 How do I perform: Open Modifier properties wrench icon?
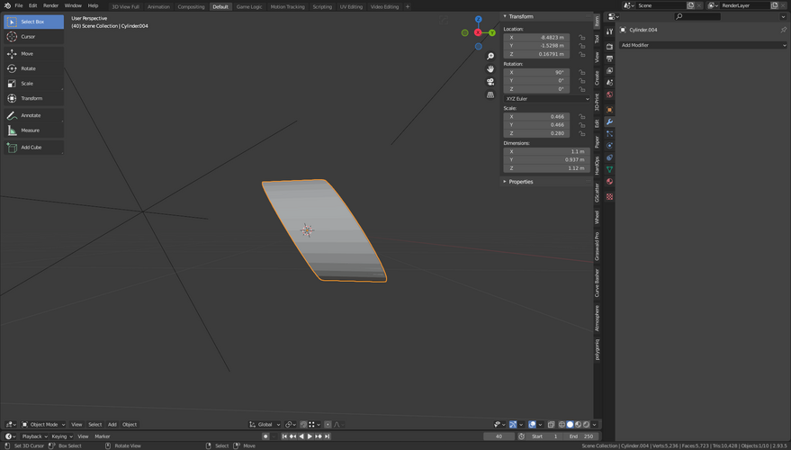click(x=609, y=121)
